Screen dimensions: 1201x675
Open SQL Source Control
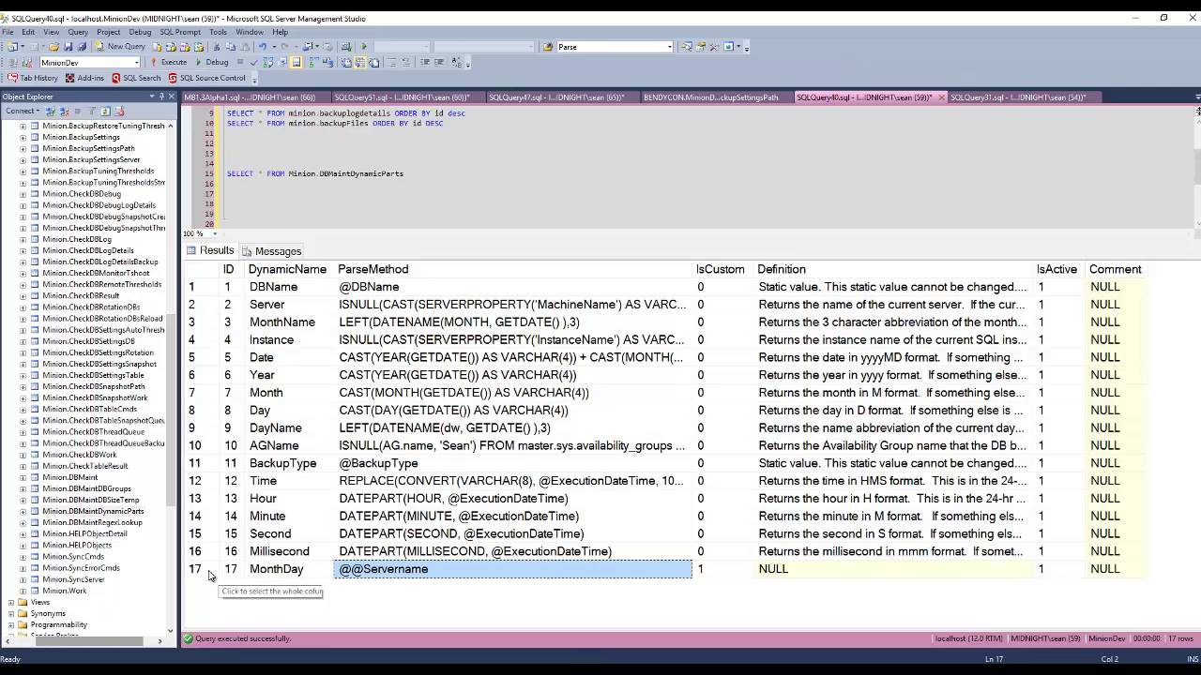click(x=207, y=78)
